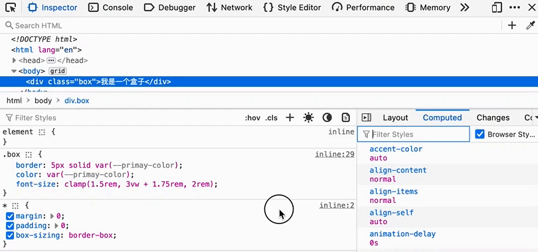Select body in the breadcrumb trail
Image resolution: width=538 pixels, height=252 pixels.
pyautogui.click(x=43, y=101)
